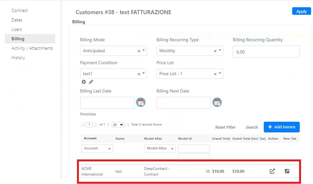Expand the Price List dropdown
Screen dimensions: 313x184
click(x=220, y=73)
